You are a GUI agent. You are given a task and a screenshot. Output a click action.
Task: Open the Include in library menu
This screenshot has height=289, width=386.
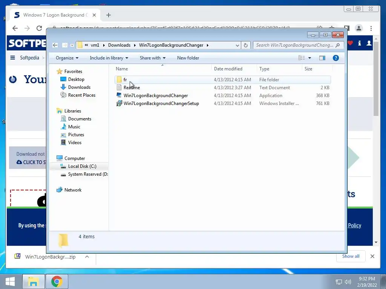[x=109, y=58]
